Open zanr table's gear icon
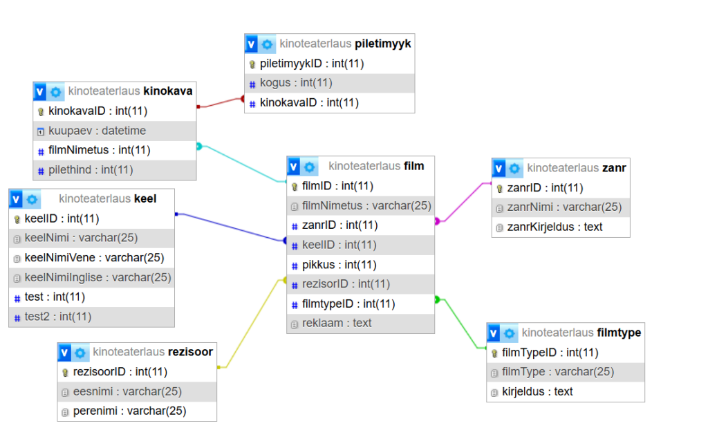The image size is (708, 439). [514, 168]
